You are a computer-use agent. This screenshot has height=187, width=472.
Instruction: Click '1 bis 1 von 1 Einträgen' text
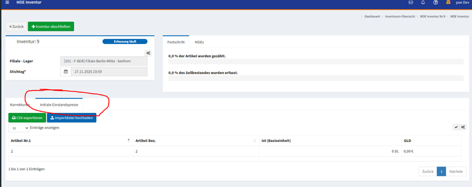pos(27,169)
